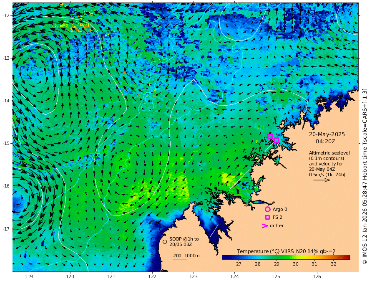Click longitude axis label '125'

[276, 276]
